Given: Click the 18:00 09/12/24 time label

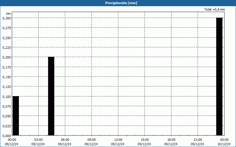Looking at the screenshot, I should point(171,142).
